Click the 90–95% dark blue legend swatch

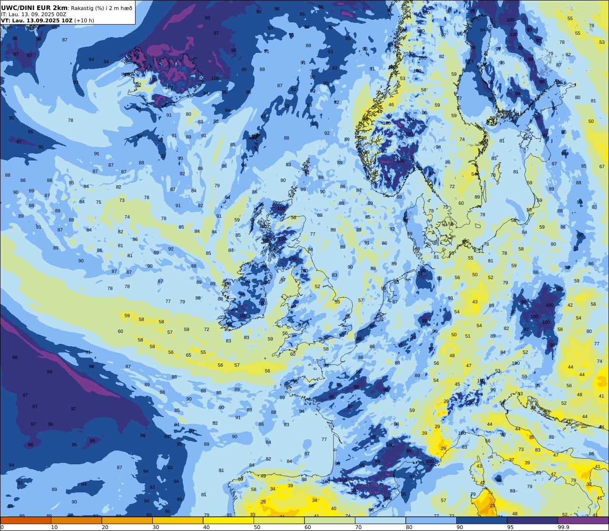tap(481, 521)
